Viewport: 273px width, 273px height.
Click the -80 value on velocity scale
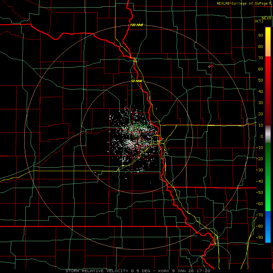pos(259,226)
